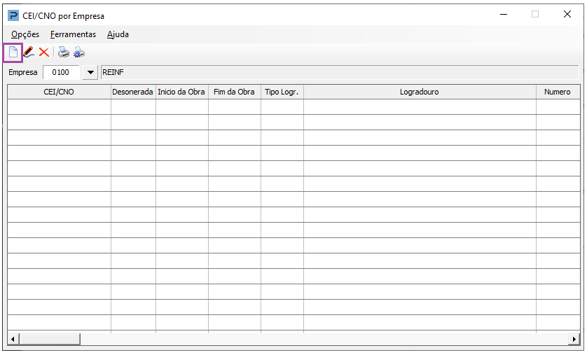Click the Logradouro column header

pyautogui.click(x=419, y=92)
